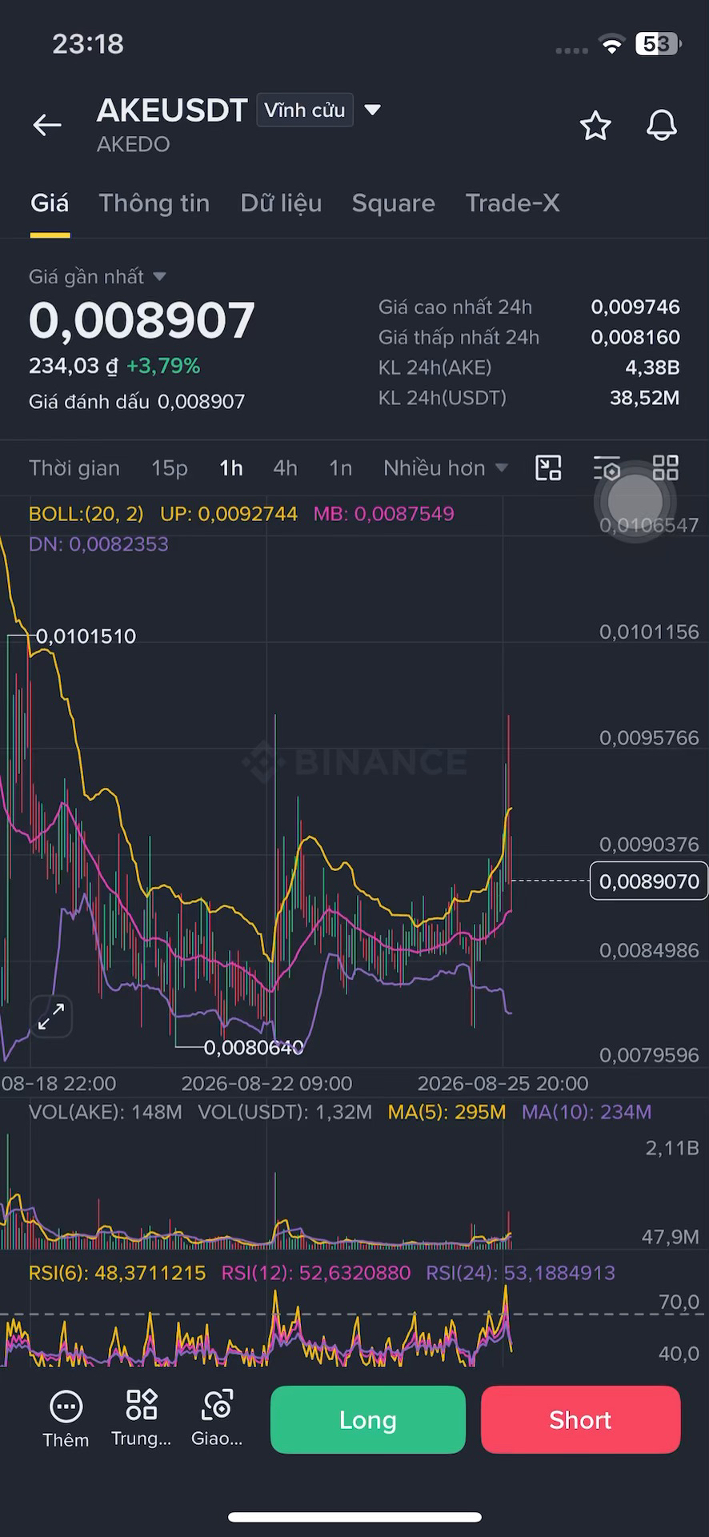Screen dimensions: 709x1537
Task: Tap the chart high label 0,0101510
Action: [86, 636]
